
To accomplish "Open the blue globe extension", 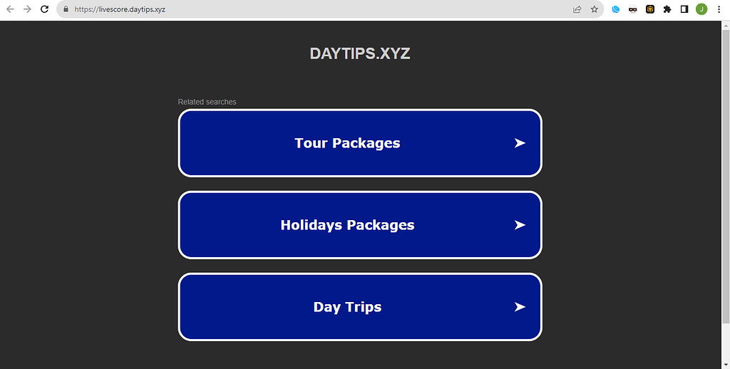I will (616, 9).
